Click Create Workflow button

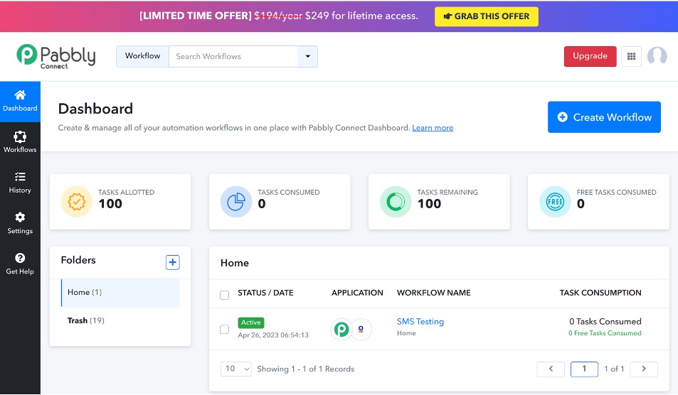point(604,117)
